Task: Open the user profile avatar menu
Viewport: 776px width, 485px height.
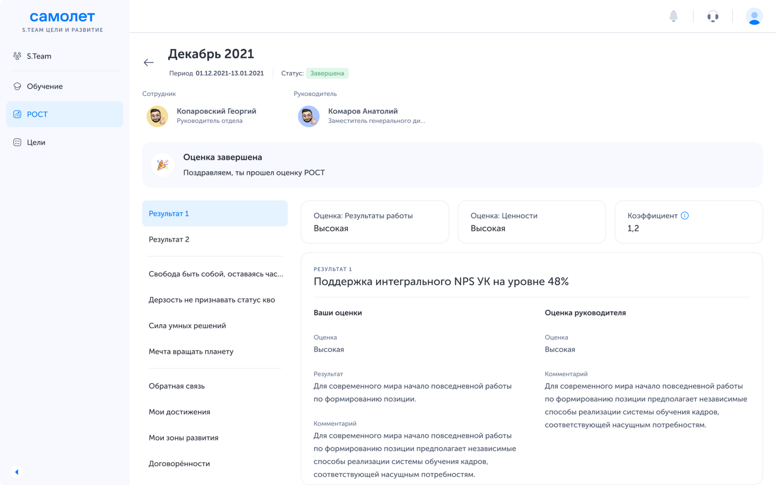Action: 754,17
